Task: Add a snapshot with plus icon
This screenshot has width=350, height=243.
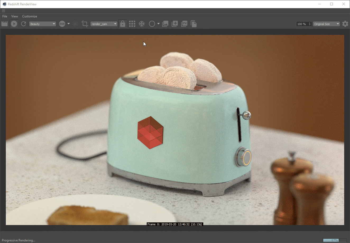Action: [175, 24]
